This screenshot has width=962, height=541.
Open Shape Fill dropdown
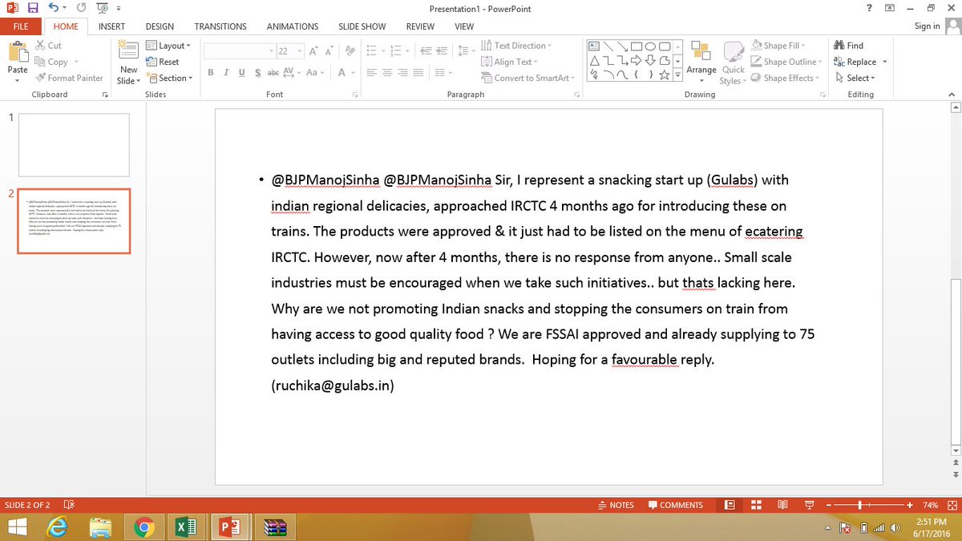click(778, 46)
